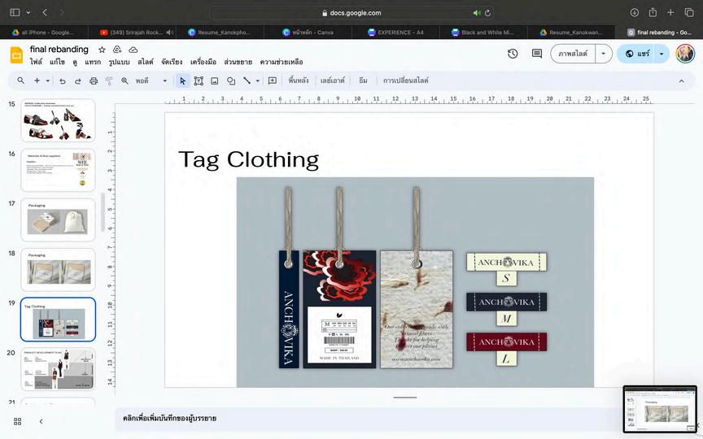The image size is (703, 439).
Task: Select the shape tool
Action: click(x=231, y=80)
